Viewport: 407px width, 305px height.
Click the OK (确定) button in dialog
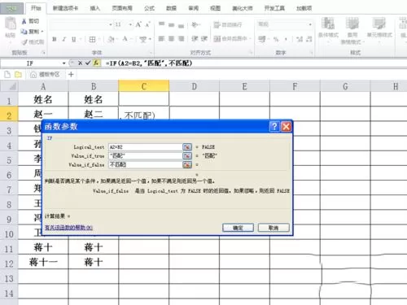click(x=238, y=228)
